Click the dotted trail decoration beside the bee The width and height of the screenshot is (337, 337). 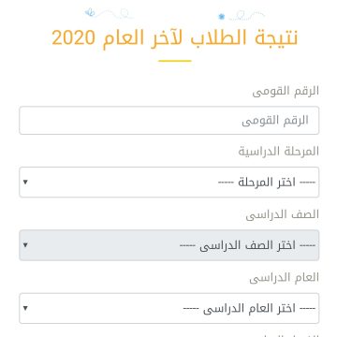click(115, 13)
